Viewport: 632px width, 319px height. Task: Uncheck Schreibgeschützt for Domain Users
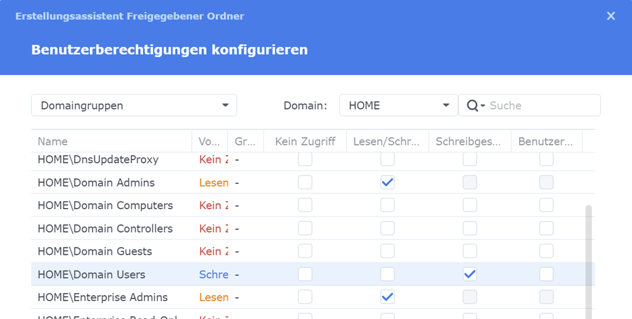click(x=470, y=275)
